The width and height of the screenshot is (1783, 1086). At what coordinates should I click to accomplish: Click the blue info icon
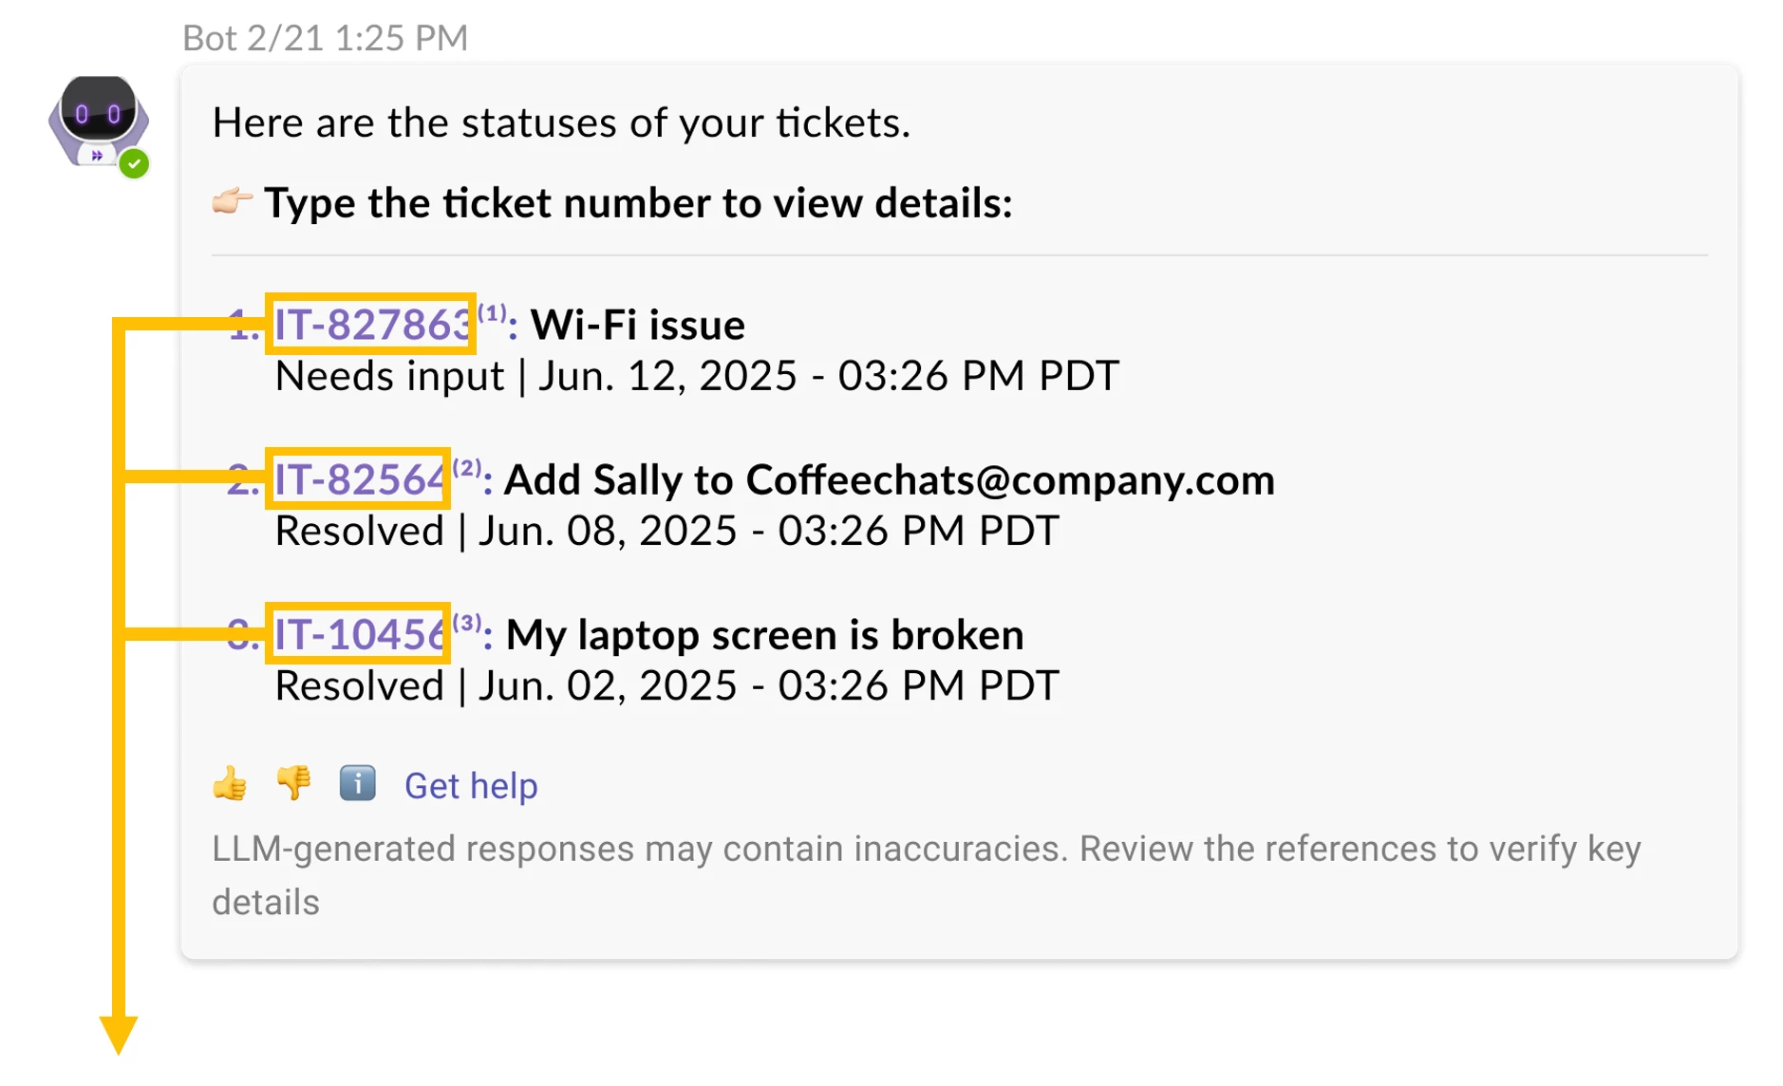coord(357,784)
